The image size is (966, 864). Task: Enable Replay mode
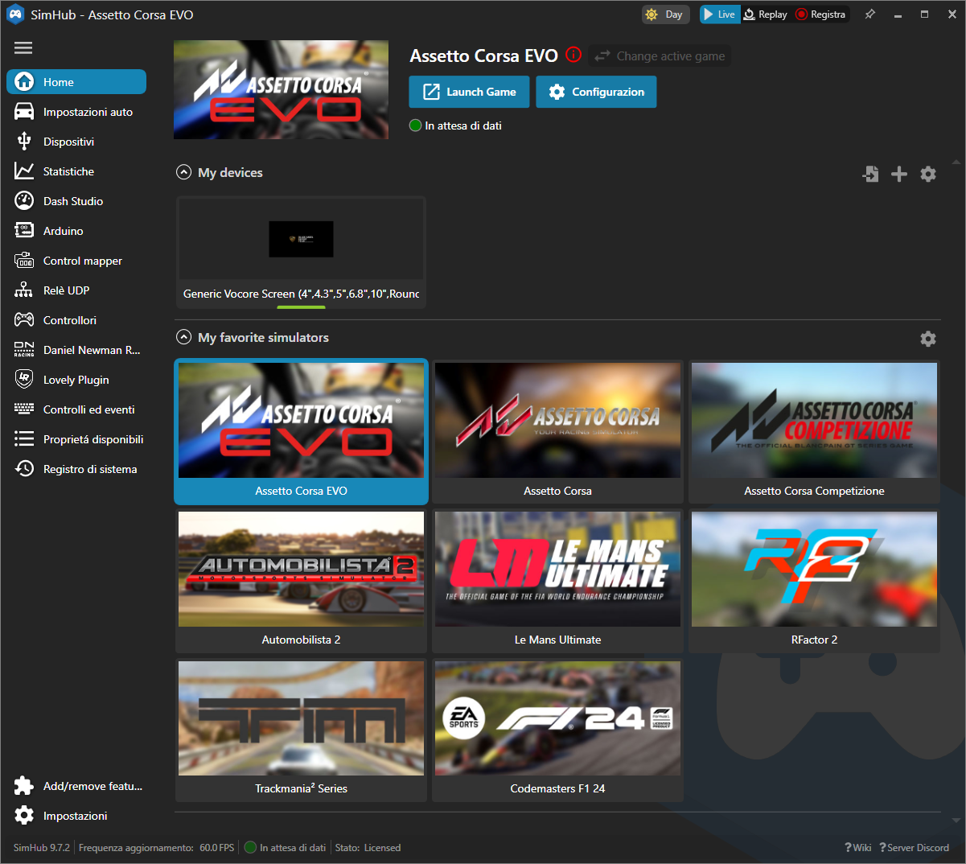[x=765, y=14]
